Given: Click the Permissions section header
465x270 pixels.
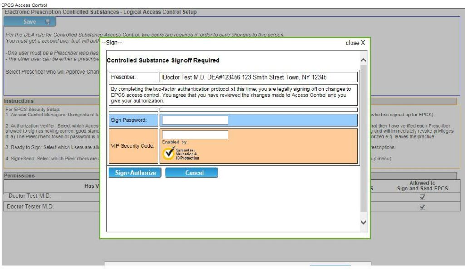Looking at the screenshot, I should pyautogui.click(x=18, y=175).
